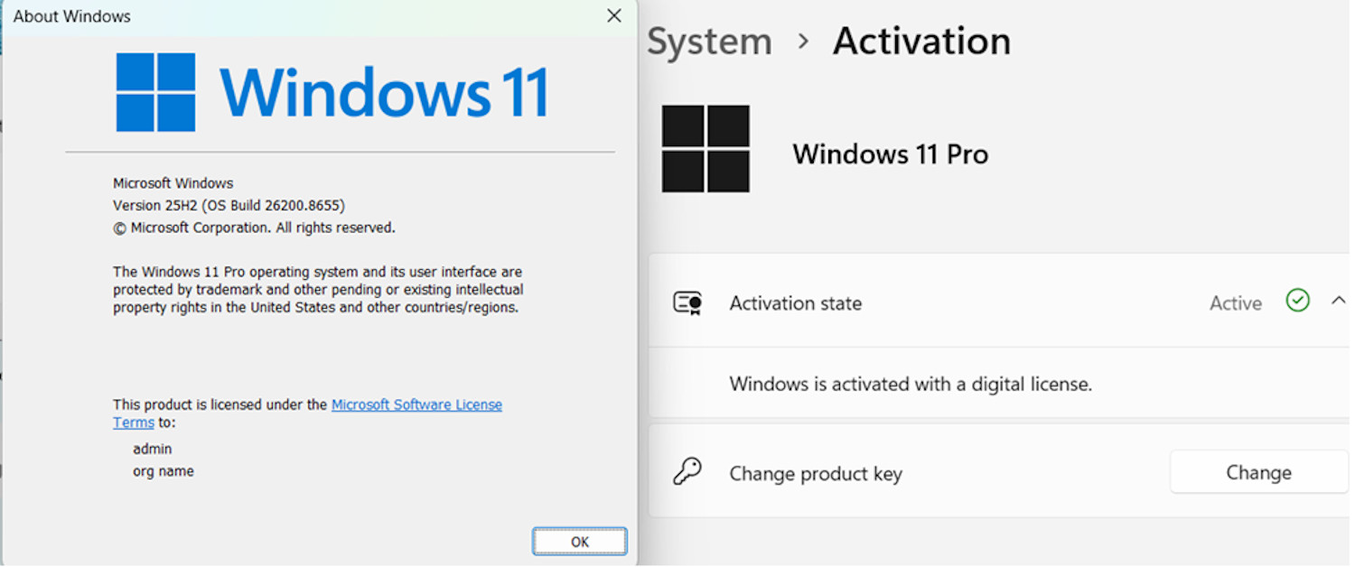Open the Microsoft Software License Terms link
1355x567 pixels.
416,404
